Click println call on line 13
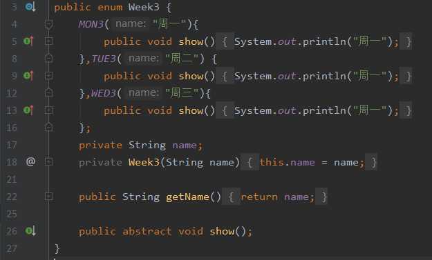The width and height of the screenshot is (432, 260). 324,111
